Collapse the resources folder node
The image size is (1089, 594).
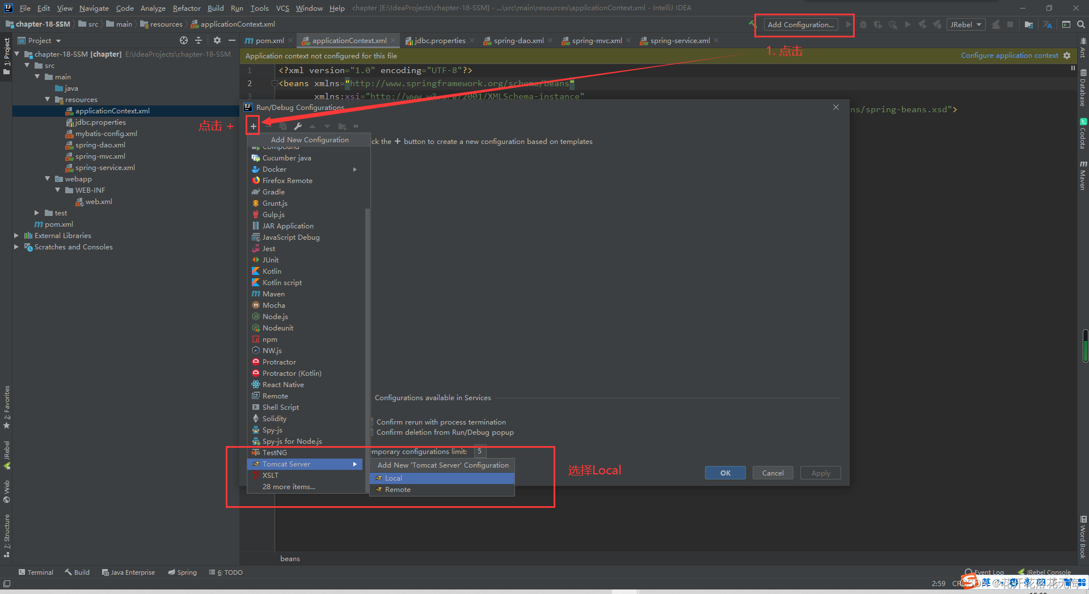48,100
